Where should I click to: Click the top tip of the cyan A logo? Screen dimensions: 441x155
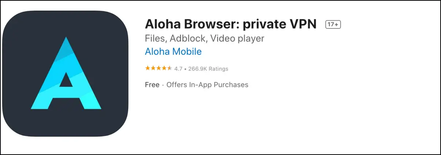point(66,39)
